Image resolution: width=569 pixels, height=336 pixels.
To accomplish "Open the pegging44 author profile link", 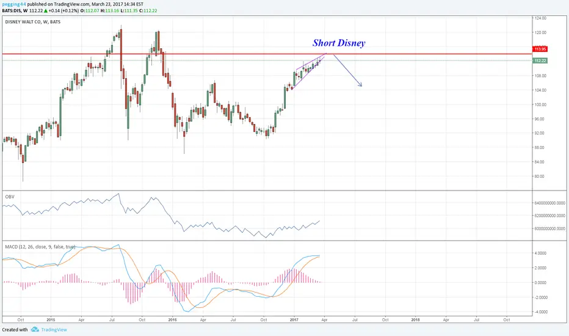I will click(x=14, y=4).
